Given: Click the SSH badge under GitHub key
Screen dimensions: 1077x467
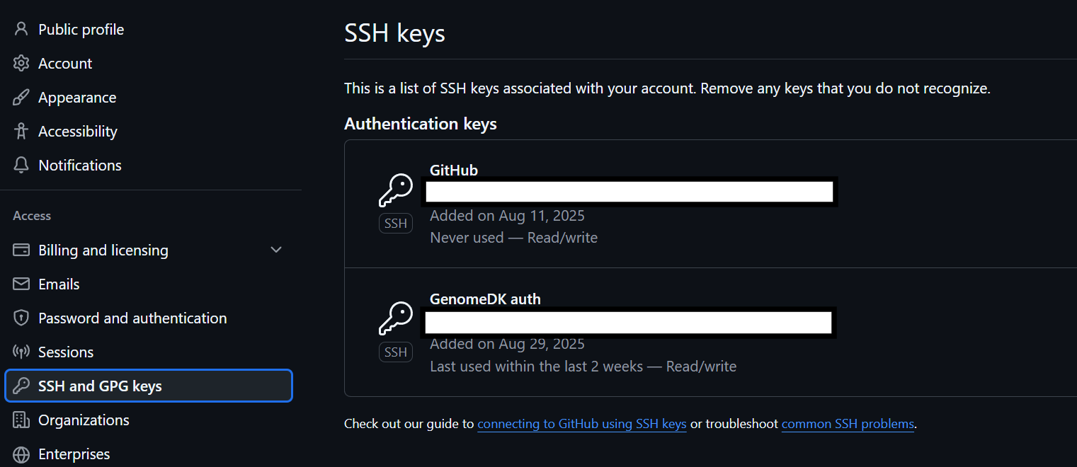Looking at the screenshot, I should [x=396, y=224].
